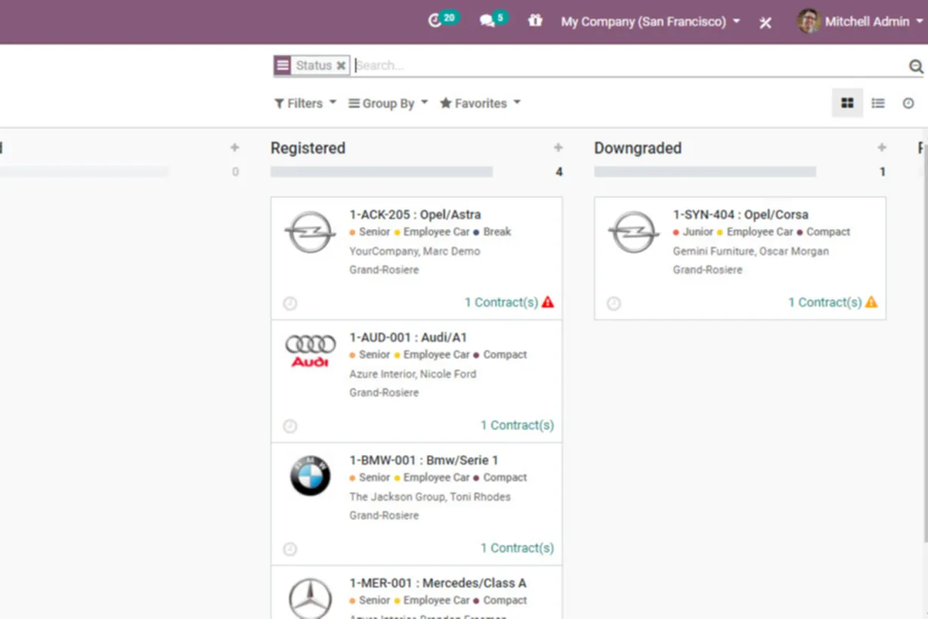Click The Jackson Group, Toni Rhodes text

[x=430, y=497]
